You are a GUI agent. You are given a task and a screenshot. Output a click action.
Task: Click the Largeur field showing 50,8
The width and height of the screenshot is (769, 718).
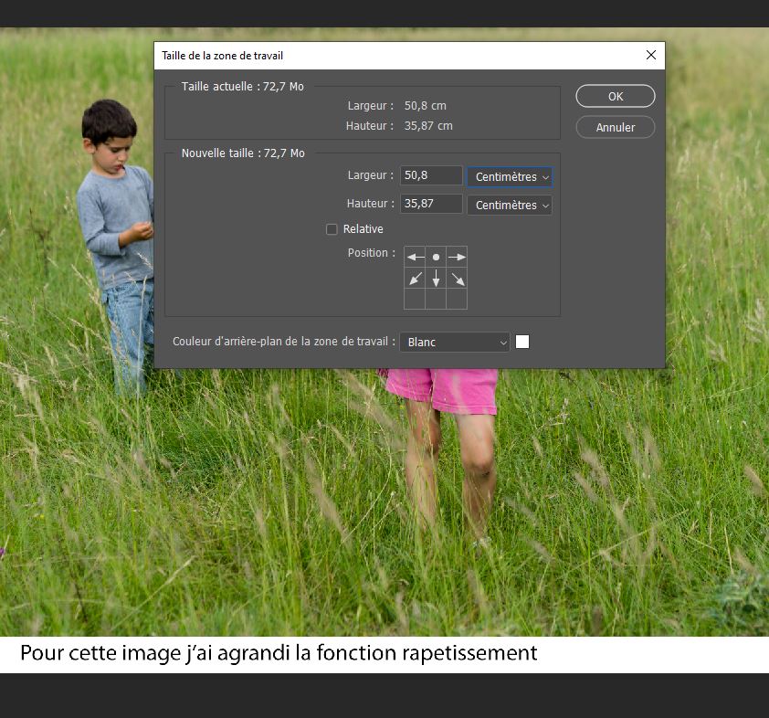click(x=431, y=175)
